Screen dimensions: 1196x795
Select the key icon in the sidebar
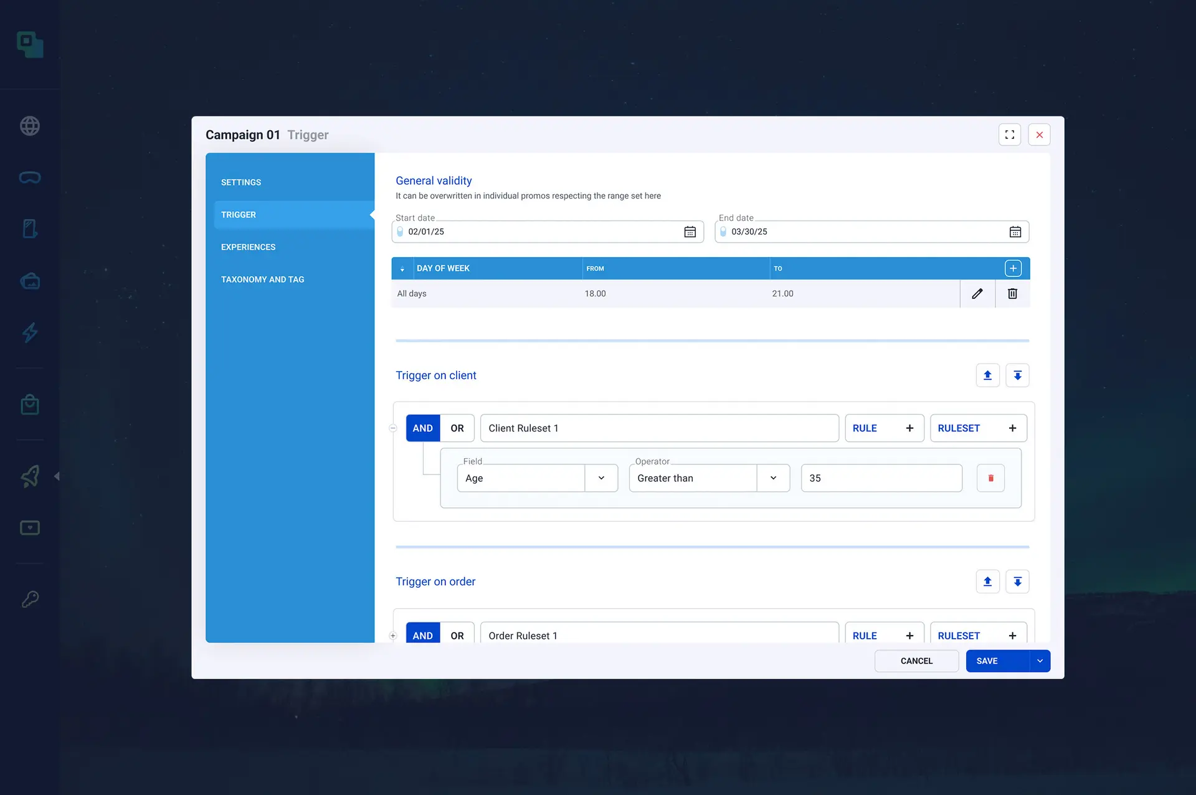(x=29, y=599)
